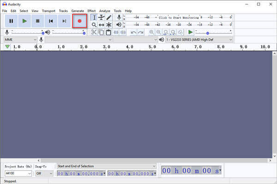Select the Selection (I-beam) tool
Image resolution: width=277 pixels, height=184 pixels.
click(94, 17)
